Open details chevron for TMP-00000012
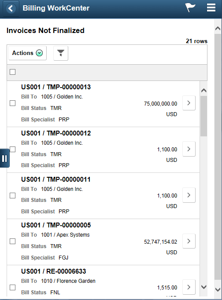Viewport: 222px width, 300px height. click(189, 149)
